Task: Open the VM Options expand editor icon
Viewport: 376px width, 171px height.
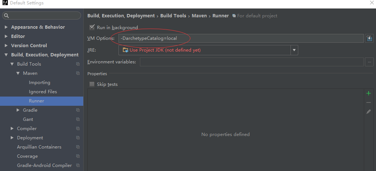Action: [369, 38]
